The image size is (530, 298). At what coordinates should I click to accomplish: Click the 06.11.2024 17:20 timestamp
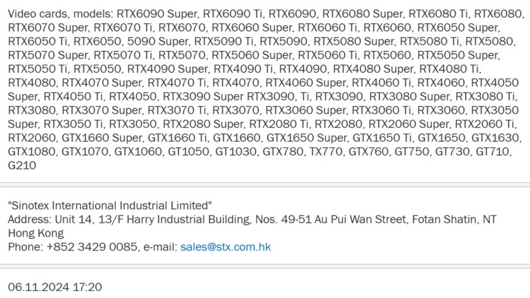click(x=55, y=287)
